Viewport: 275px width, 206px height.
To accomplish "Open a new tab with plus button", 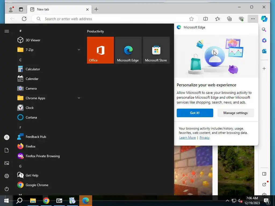I will point(96,9).
